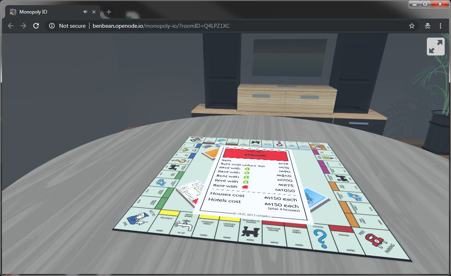Open the Incognito profile icon
451x276 pixels.
coord(428,26)
